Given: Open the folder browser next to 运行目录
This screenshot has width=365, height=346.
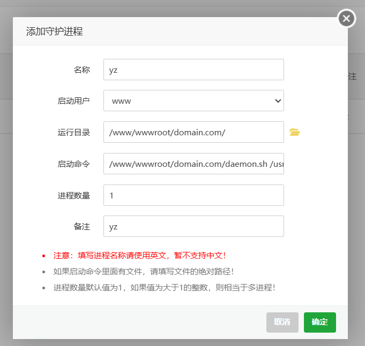Looking at the screenshot, I should pos(294,132).
